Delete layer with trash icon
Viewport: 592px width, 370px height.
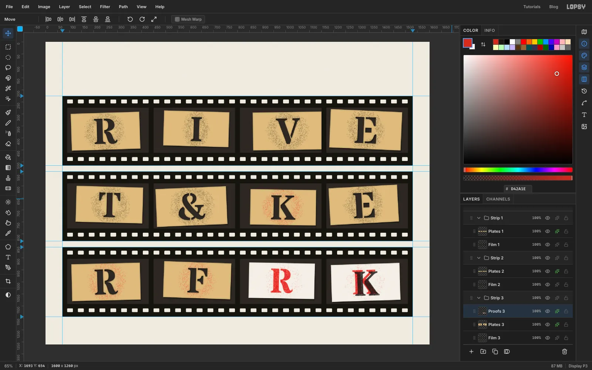point(565,351)
